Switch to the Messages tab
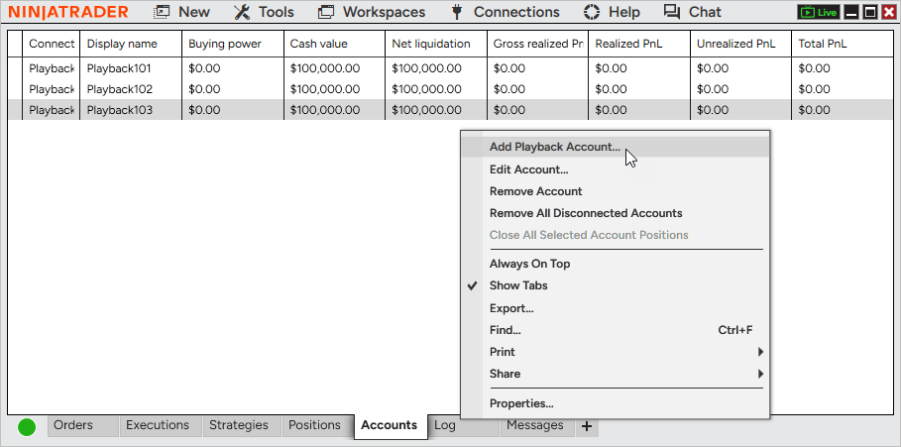This screenshot has width=901, height=447. click(539, 426)
